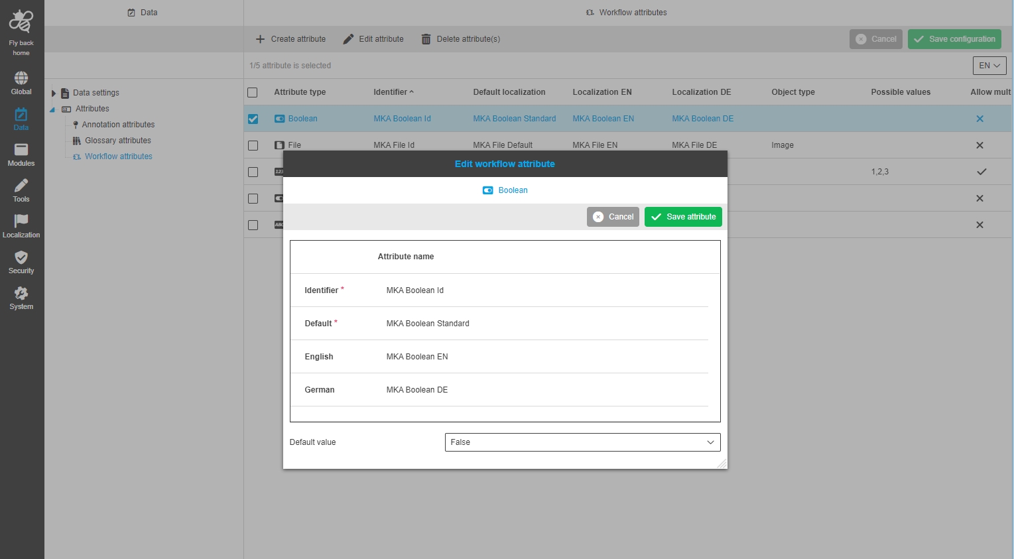Select Workflow attributes in the tree
This screenshot has height=559, width=1014.
point(119,156)
